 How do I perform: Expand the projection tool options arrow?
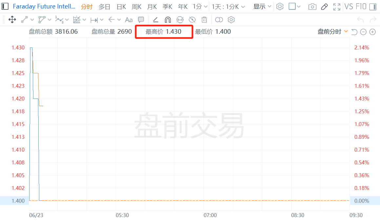84,20
